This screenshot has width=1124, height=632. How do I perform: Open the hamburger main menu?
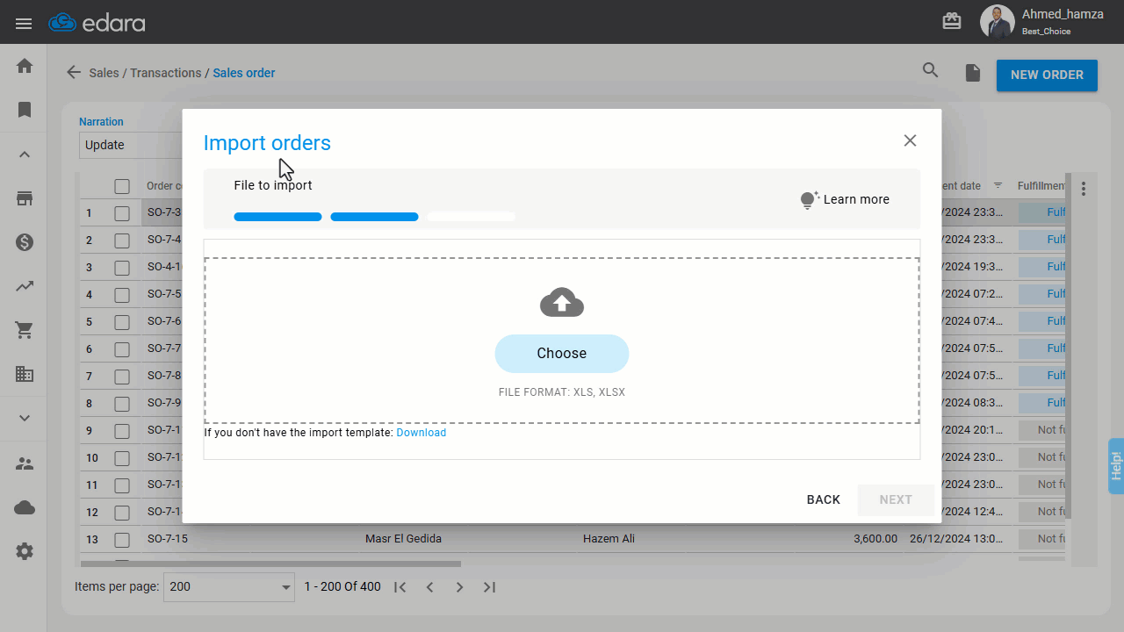click(24, 24)
